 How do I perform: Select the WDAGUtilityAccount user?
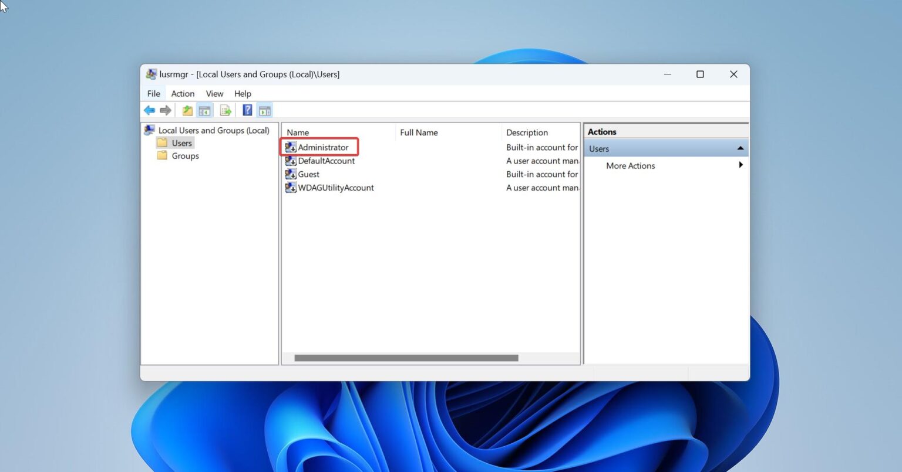(335, 188)
